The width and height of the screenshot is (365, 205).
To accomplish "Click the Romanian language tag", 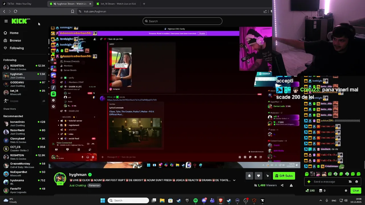I will [x=94, y=185].
